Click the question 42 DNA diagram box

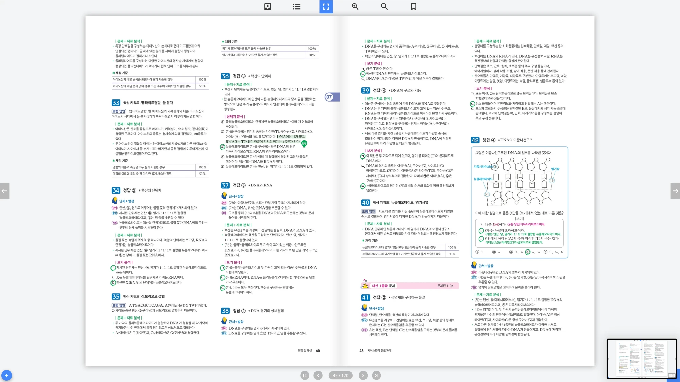pyautogui.click(x=519, y=182)
